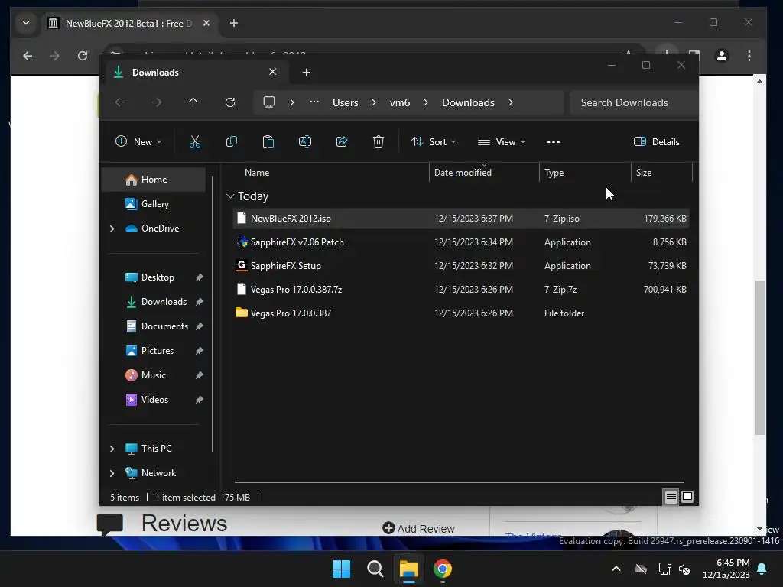Select the SapphireFX Setup file

pyautogui.click(x=461, y=265)
